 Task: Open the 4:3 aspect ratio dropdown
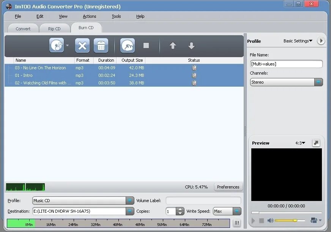pos(300,143)
